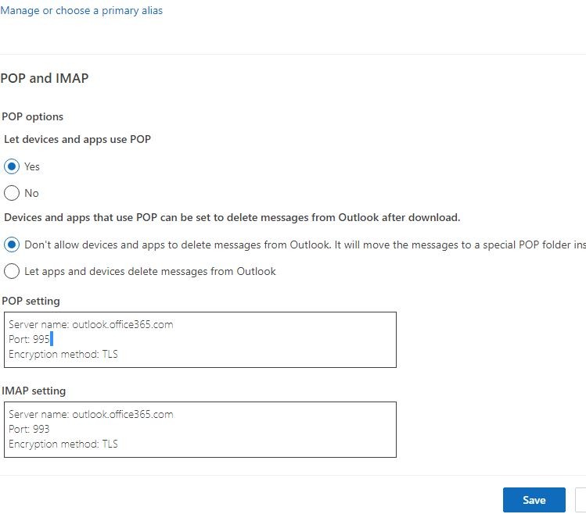
Task: Click the IMAP setting label
Action: (x=34, y=391)
